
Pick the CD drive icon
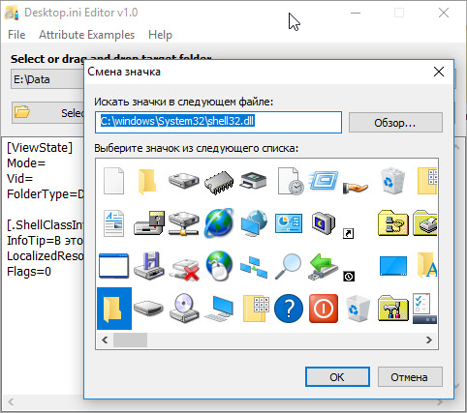point(184,308)
